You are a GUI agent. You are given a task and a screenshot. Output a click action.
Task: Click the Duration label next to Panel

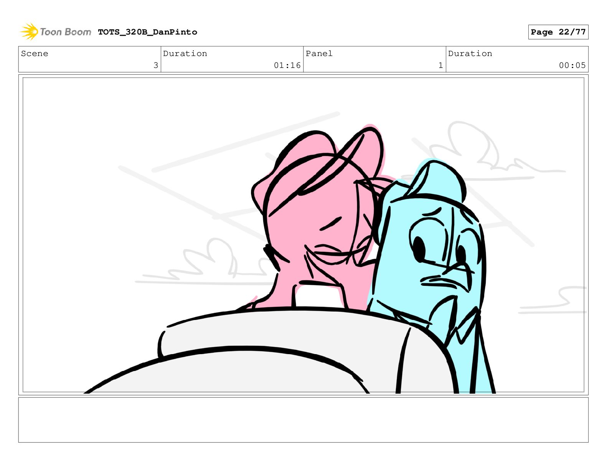pyautogui.click(x=470, y=54)
